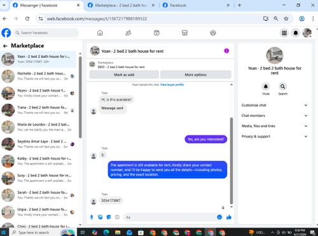Open the Facebook menu grid icon
Screen dimensions: 318x236
[284, 33]
